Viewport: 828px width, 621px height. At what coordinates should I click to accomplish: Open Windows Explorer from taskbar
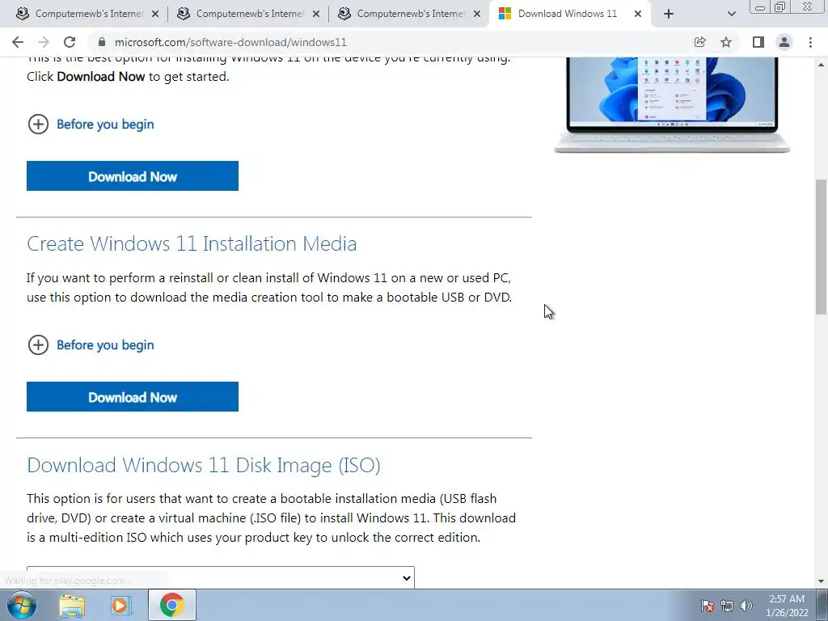[x=72, y=606]
